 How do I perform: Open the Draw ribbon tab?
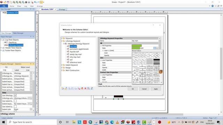(19, 6)
